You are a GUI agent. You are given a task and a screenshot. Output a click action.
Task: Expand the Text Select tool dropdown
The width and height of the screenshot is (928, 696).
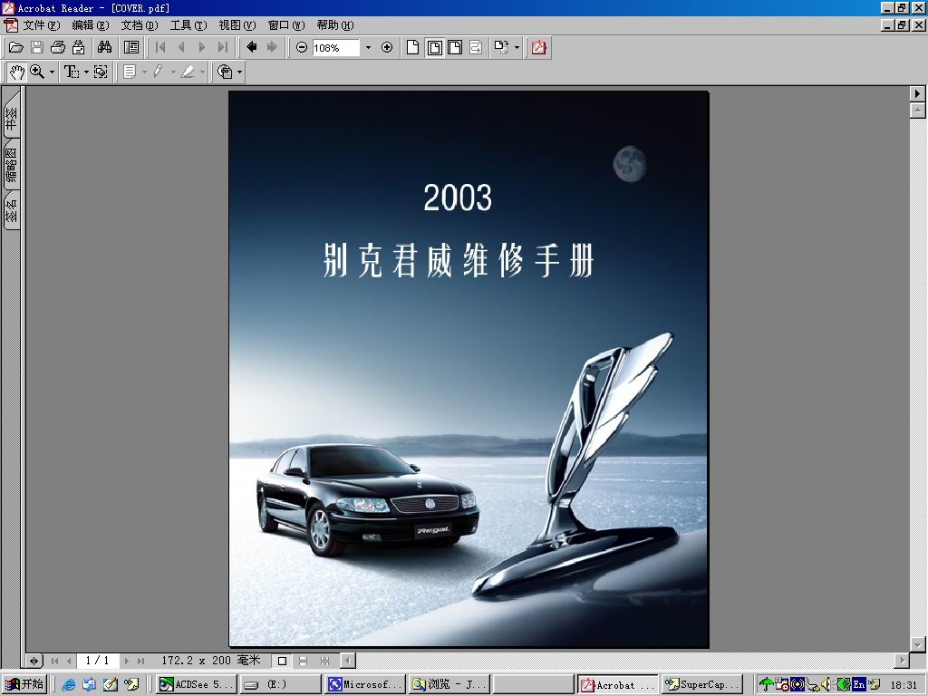pos(86,72)
